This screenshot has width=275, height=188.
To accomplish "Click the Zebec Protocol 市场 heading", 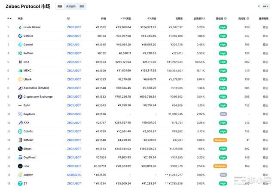I will coord(28,6).
